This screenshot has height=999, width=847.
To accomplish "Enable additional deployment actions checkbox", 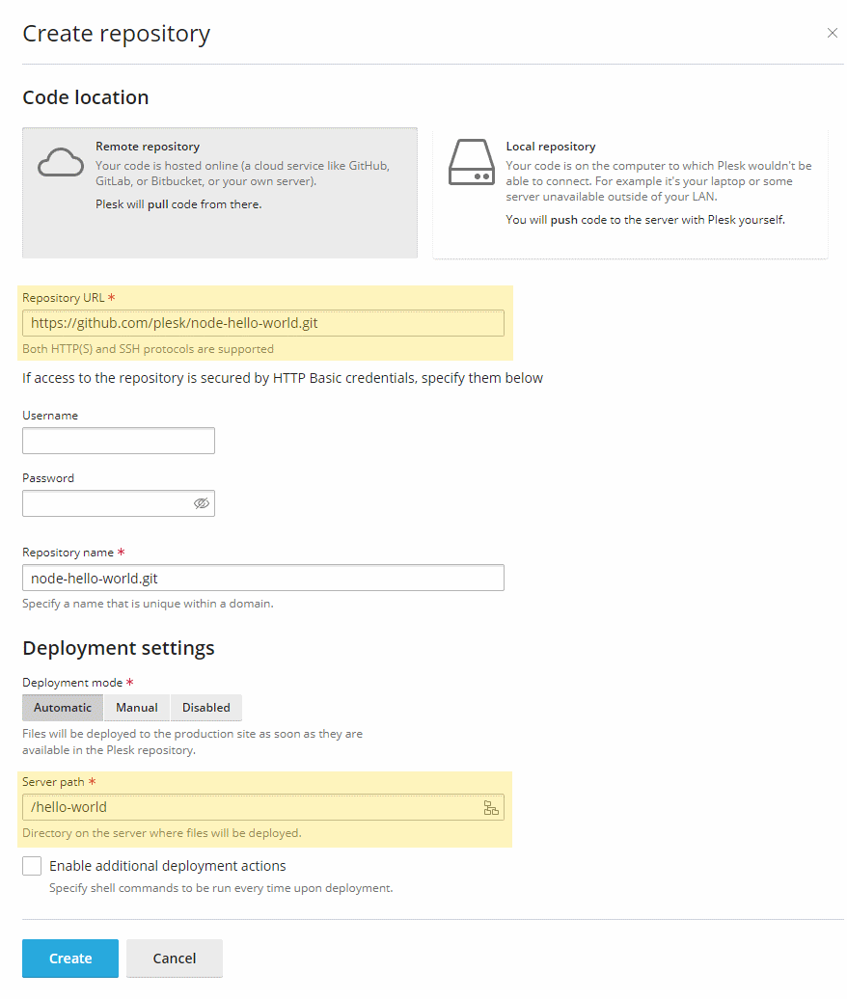I will (x=32, y=867).
